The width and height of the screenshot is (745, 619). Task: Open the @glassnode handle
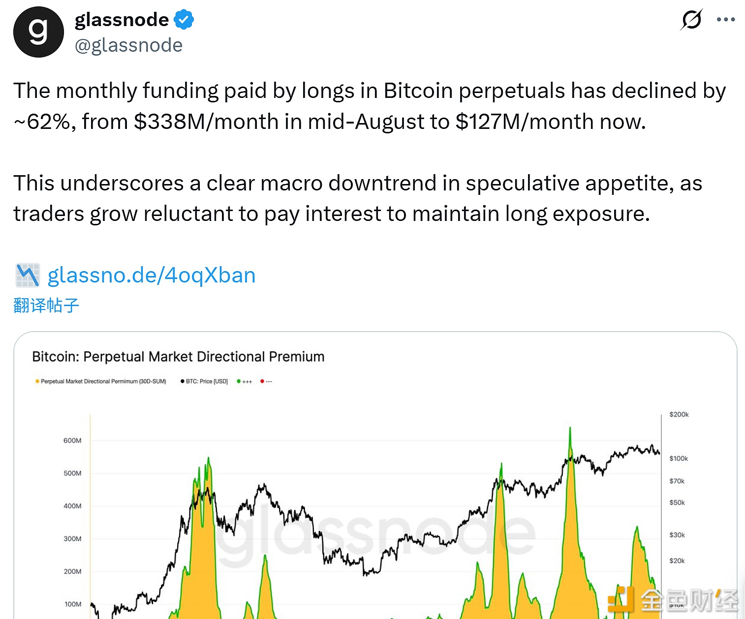point(128,45)
